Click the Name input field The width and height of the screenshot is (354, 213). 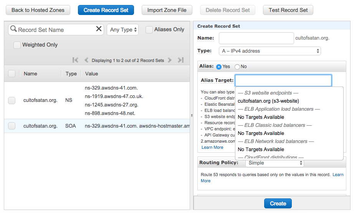[x=256, y=38]
